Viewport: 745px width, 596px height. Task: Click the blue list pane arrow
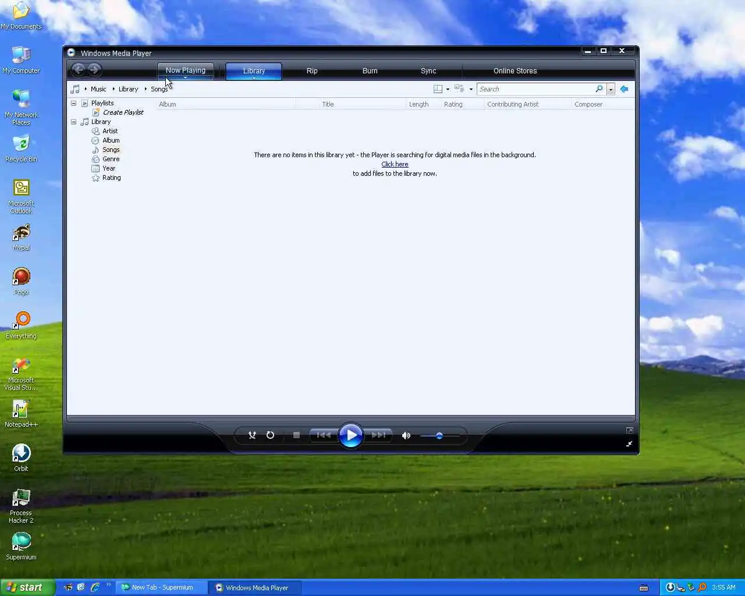[x=624, y=89]
